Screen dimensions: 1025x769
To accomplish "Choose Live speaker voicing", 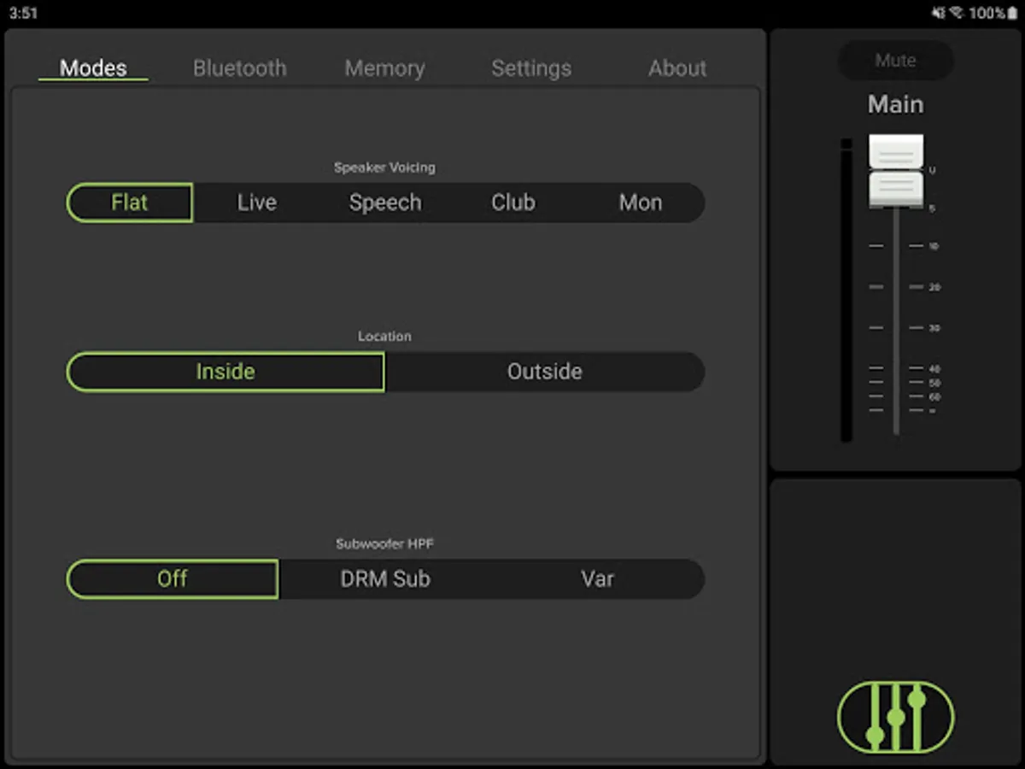I will [x=257, y=203].
